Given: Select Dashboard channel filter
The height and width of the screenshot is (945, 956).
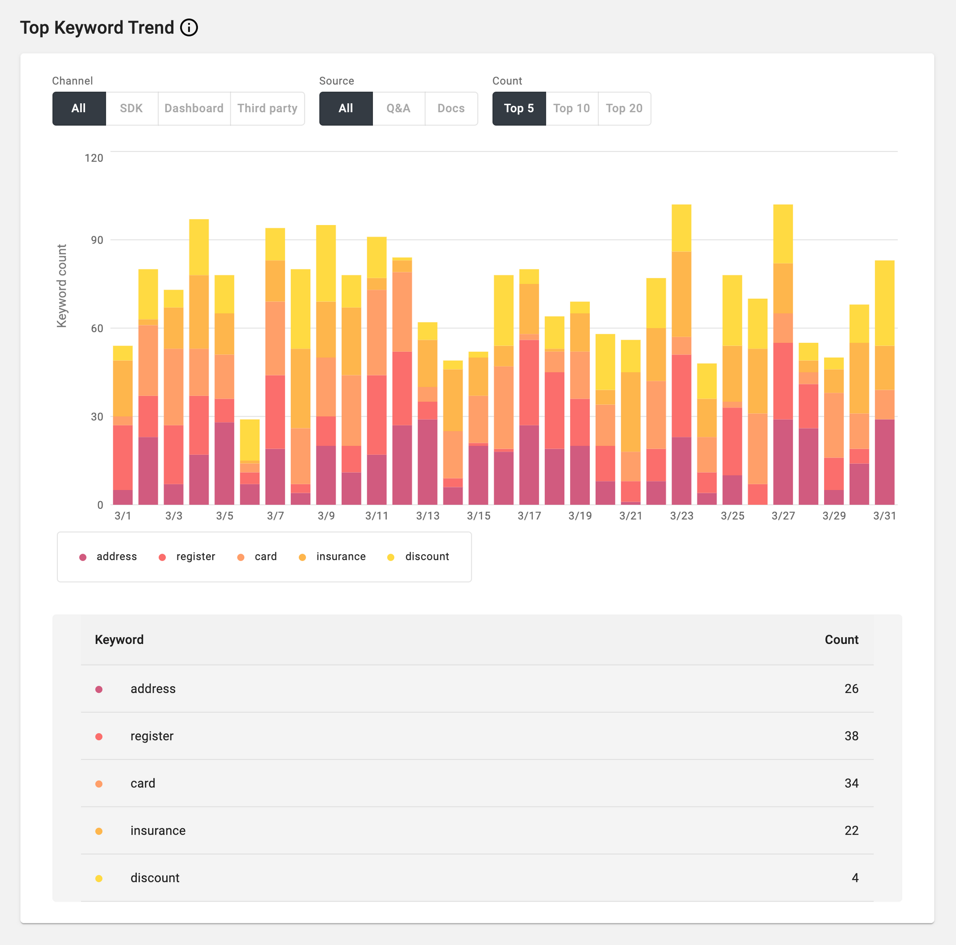Looking at the screenshot, I should [x=194, y=108].
